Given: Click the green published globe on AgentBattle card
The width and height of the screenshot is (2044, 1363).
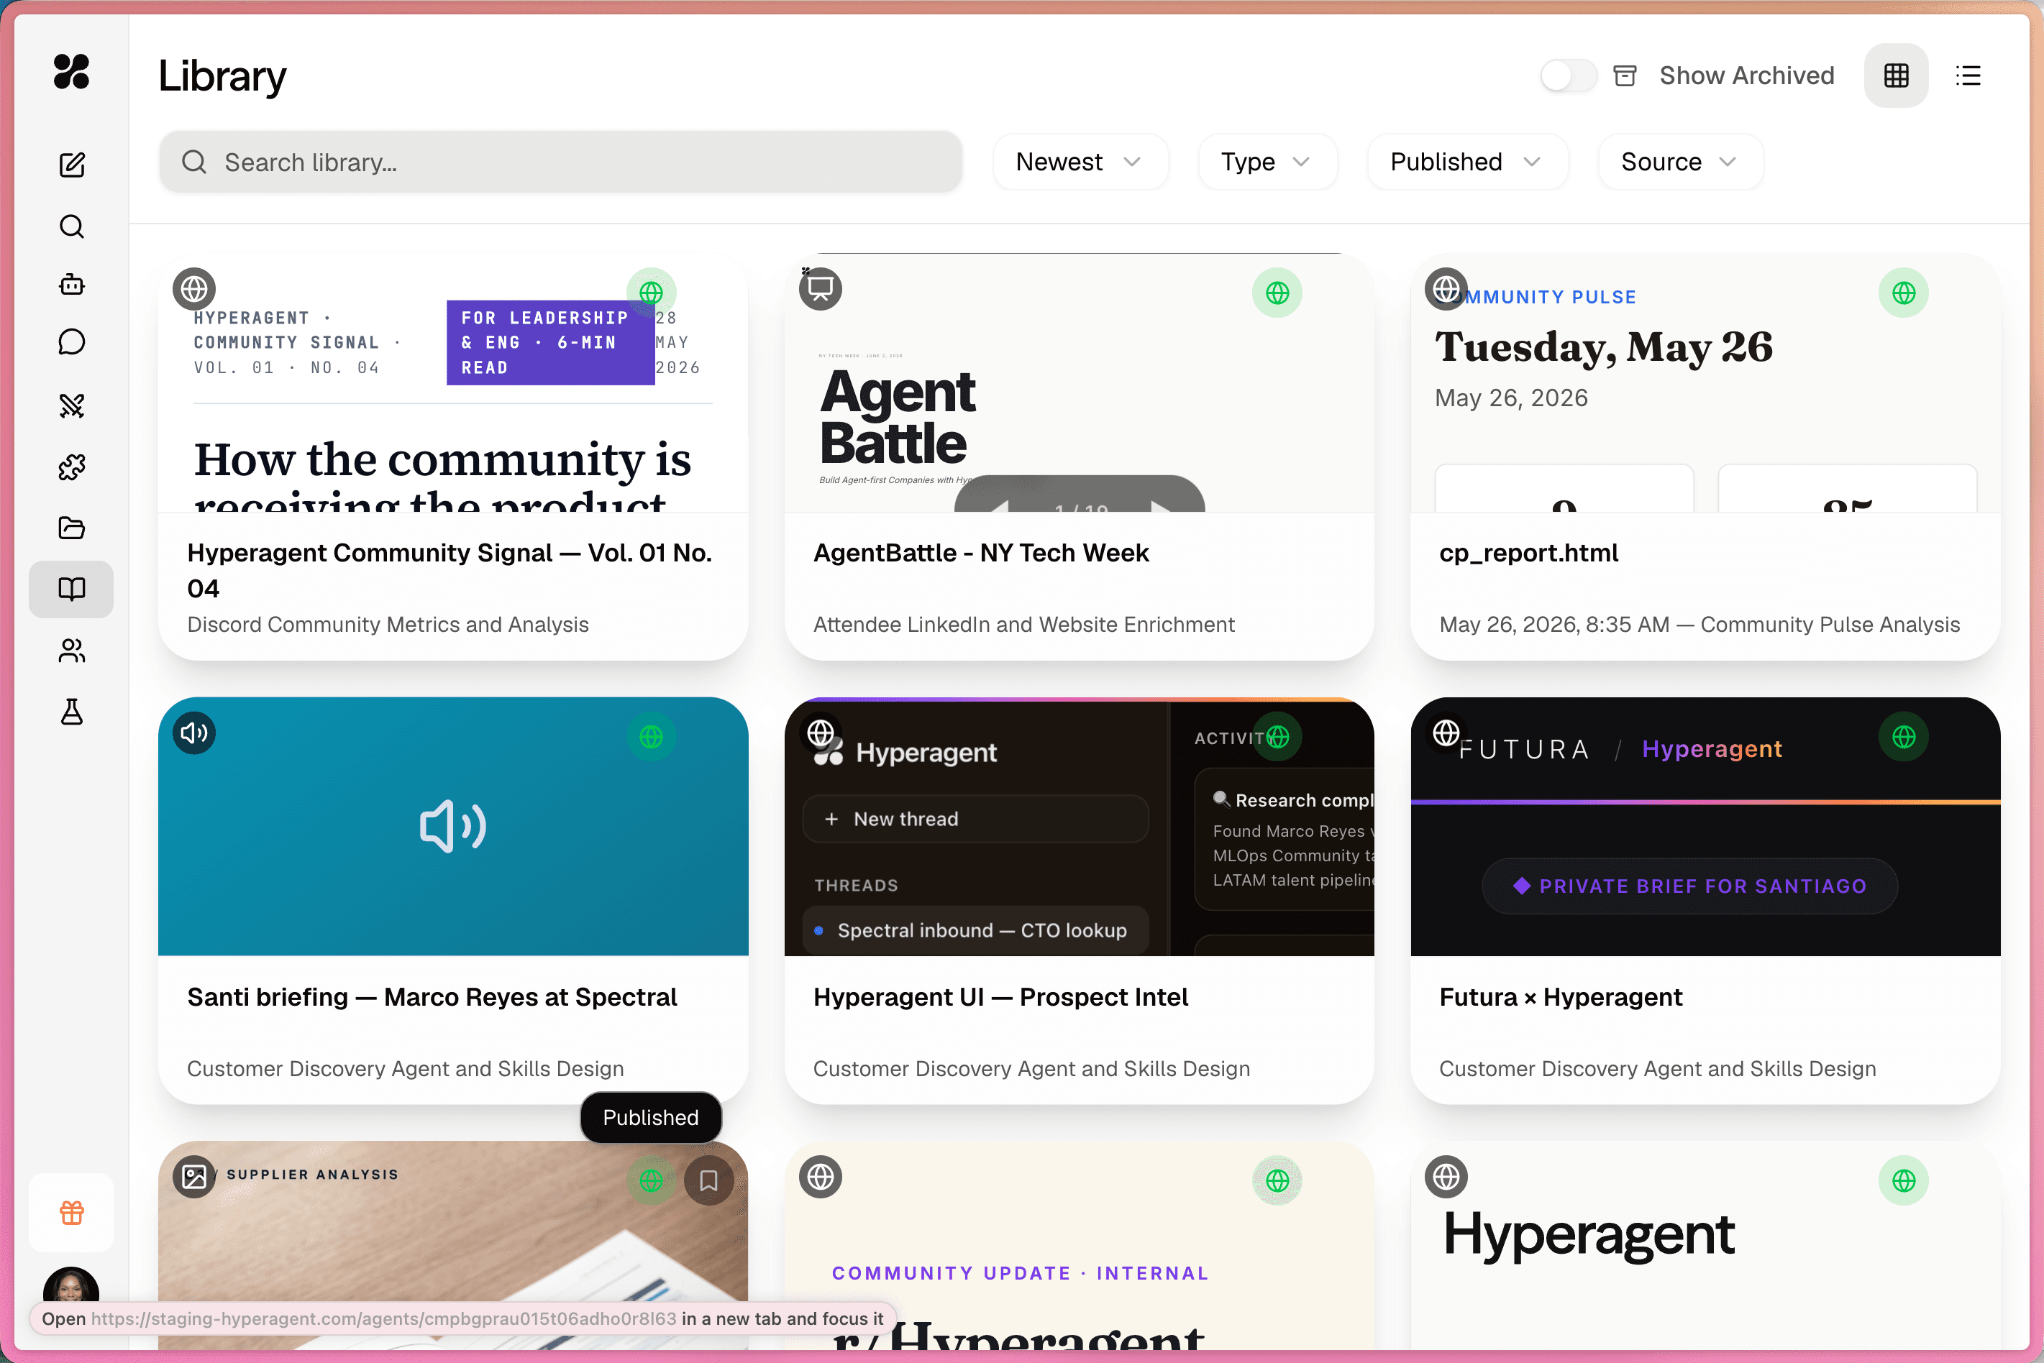Looking at the screenshot, I should click(x=1277, y=293).
